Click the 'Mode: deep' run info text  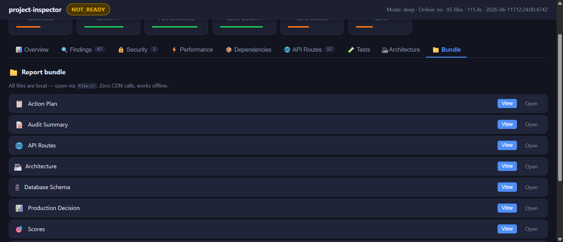click(400, 10)
